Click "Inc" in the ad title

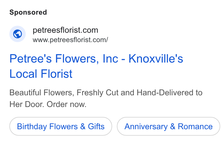point(110,58)
